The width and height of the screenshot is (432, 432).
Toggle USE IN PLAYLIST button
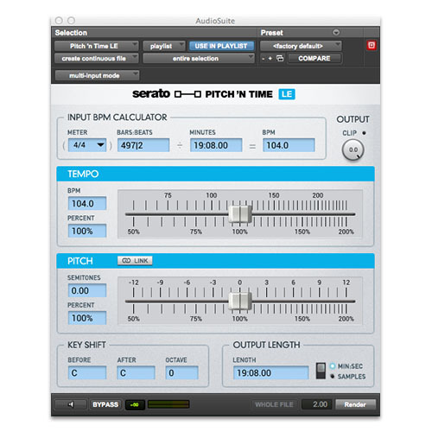221,46
